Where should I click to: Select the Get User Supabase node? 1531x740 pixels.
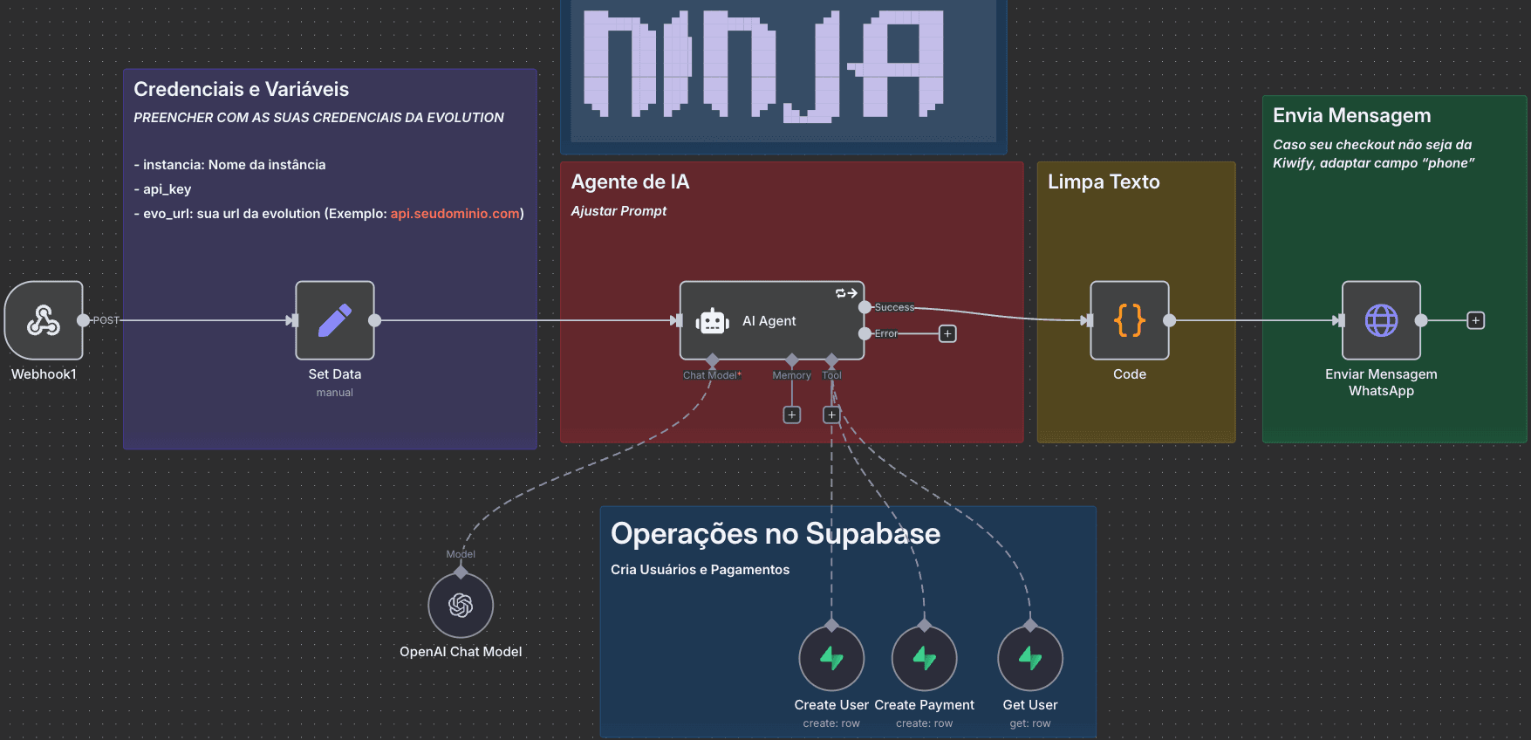1029,658
